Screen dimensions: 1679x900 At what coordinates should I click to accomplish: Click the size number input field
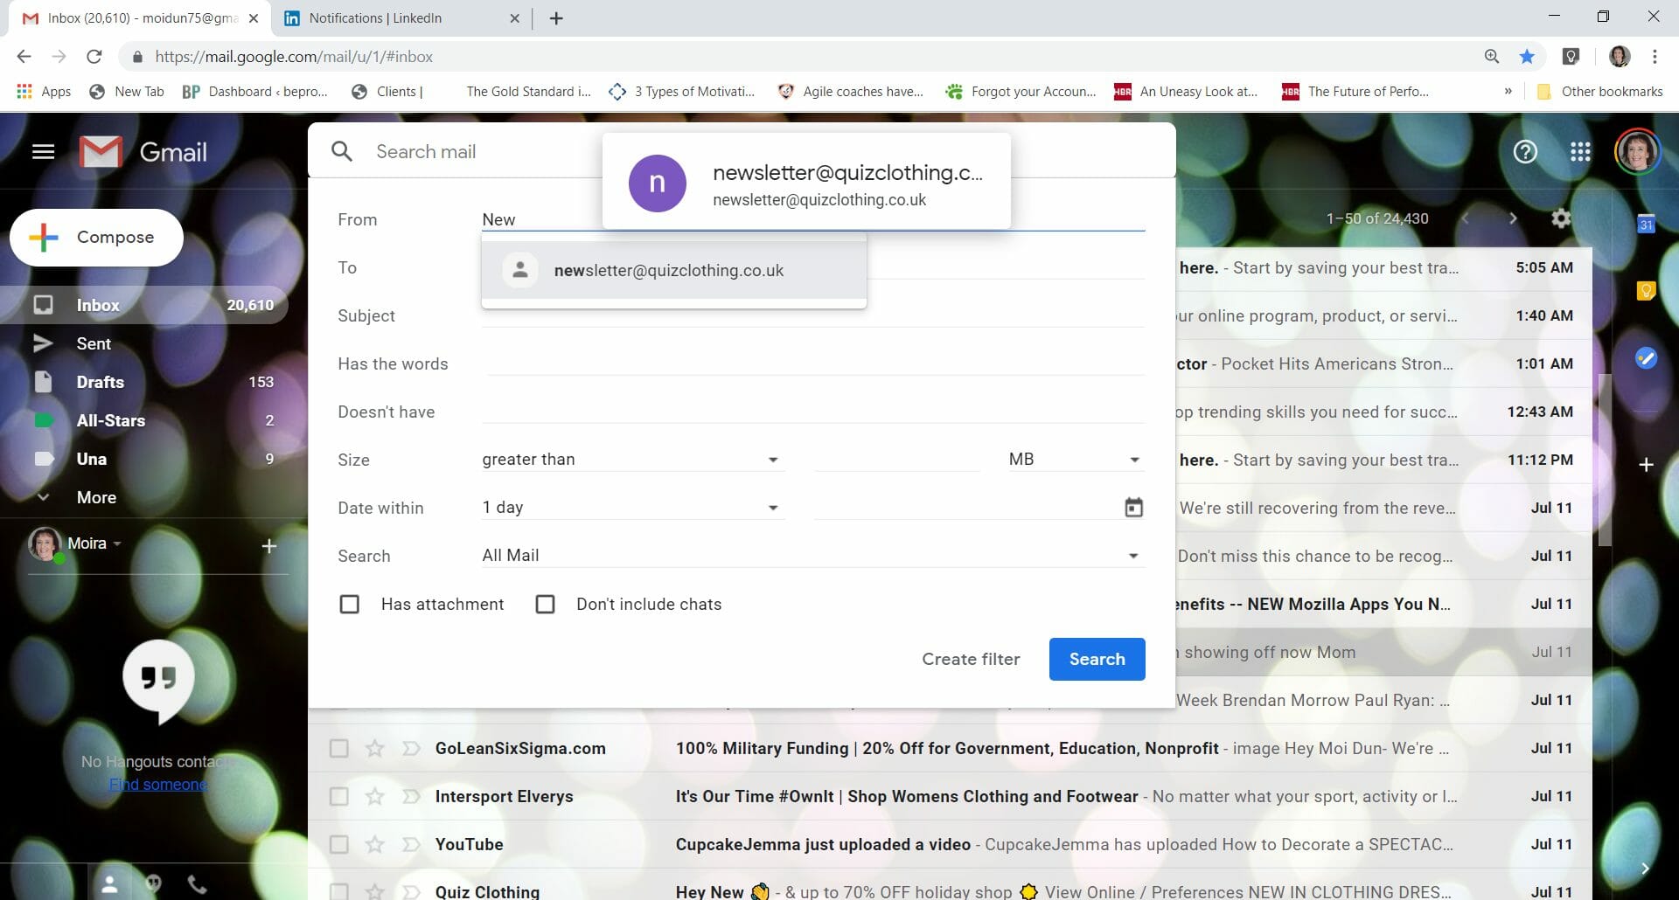coord(897,460)
